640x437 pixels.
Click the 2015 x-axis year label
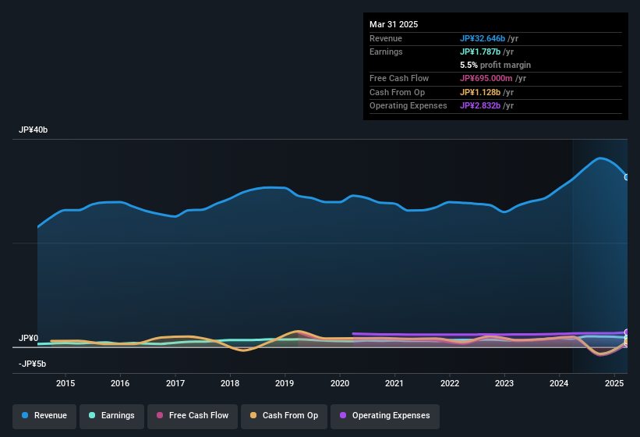pos(65,383)
